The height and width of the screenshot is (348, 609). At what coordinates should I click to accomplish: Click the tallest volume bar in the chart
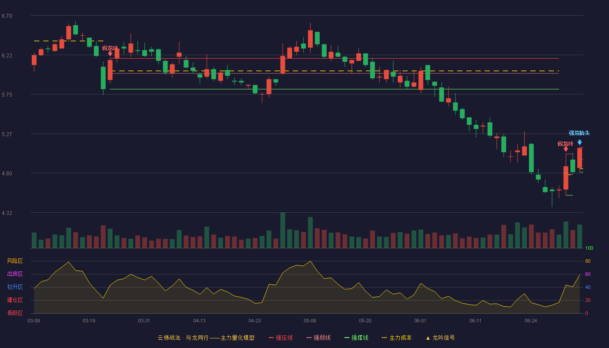pos(283,230)
